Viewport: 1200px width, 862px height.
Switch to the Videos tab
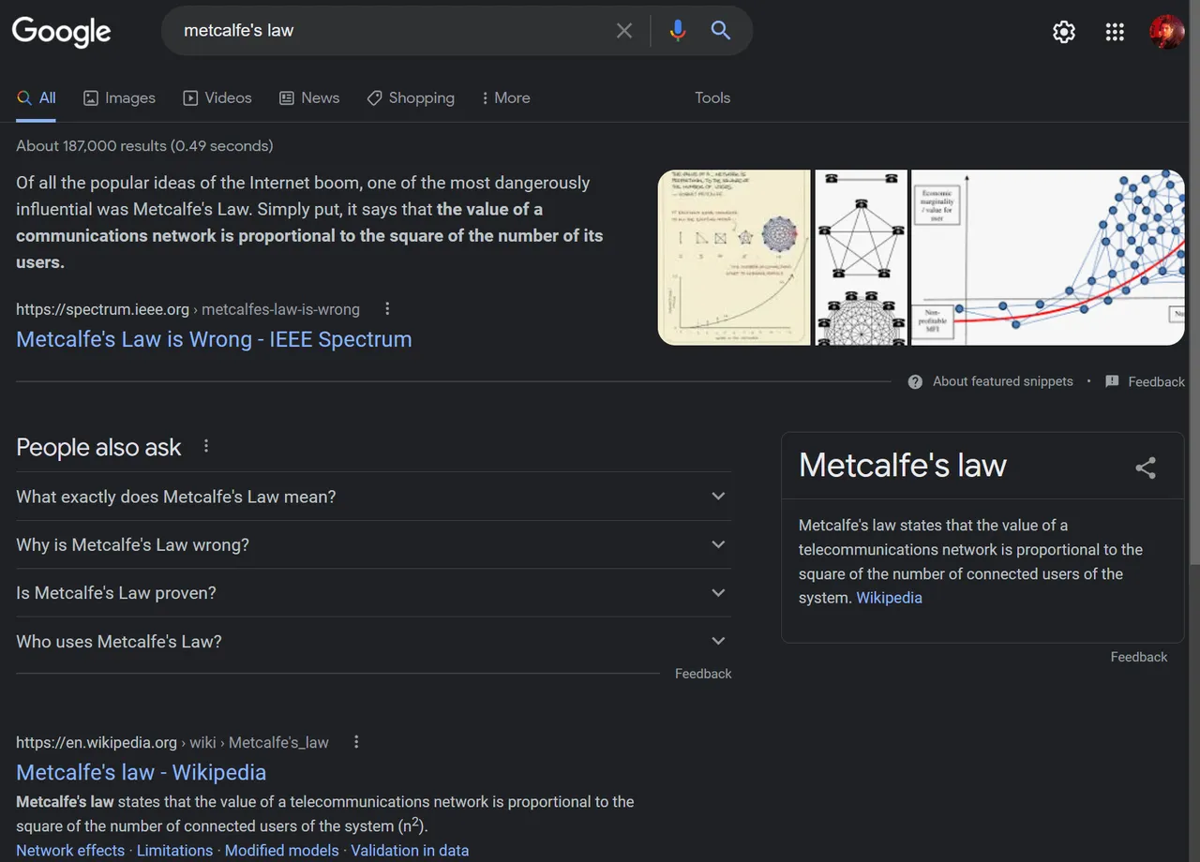pyautogui.click(x=217, y=97)
